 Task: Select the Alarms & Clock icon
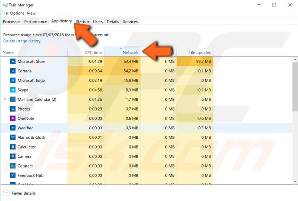pyautogui.click(x=13, y=138)
